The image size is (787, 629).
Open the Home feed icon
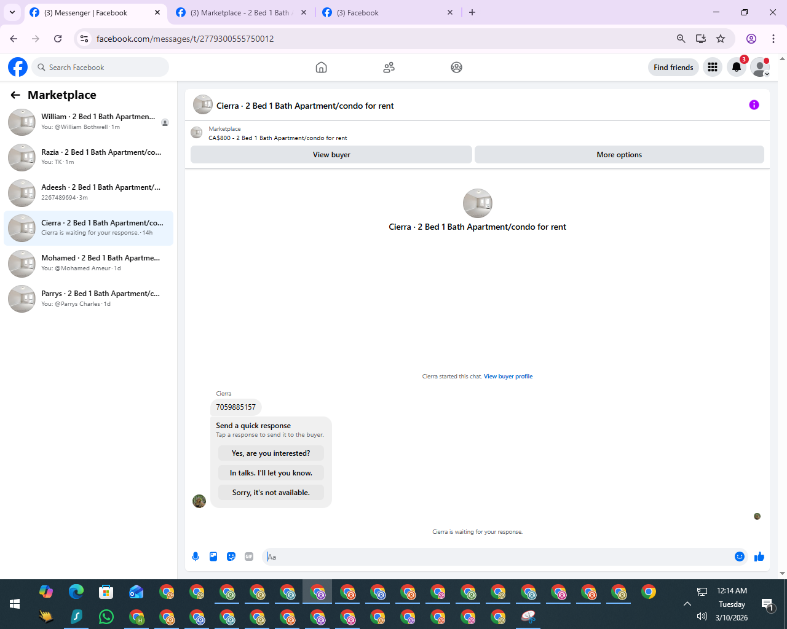click(321, 68)
